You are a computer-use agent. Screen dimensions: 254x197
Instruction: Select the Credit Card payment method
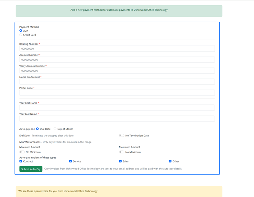21,35
